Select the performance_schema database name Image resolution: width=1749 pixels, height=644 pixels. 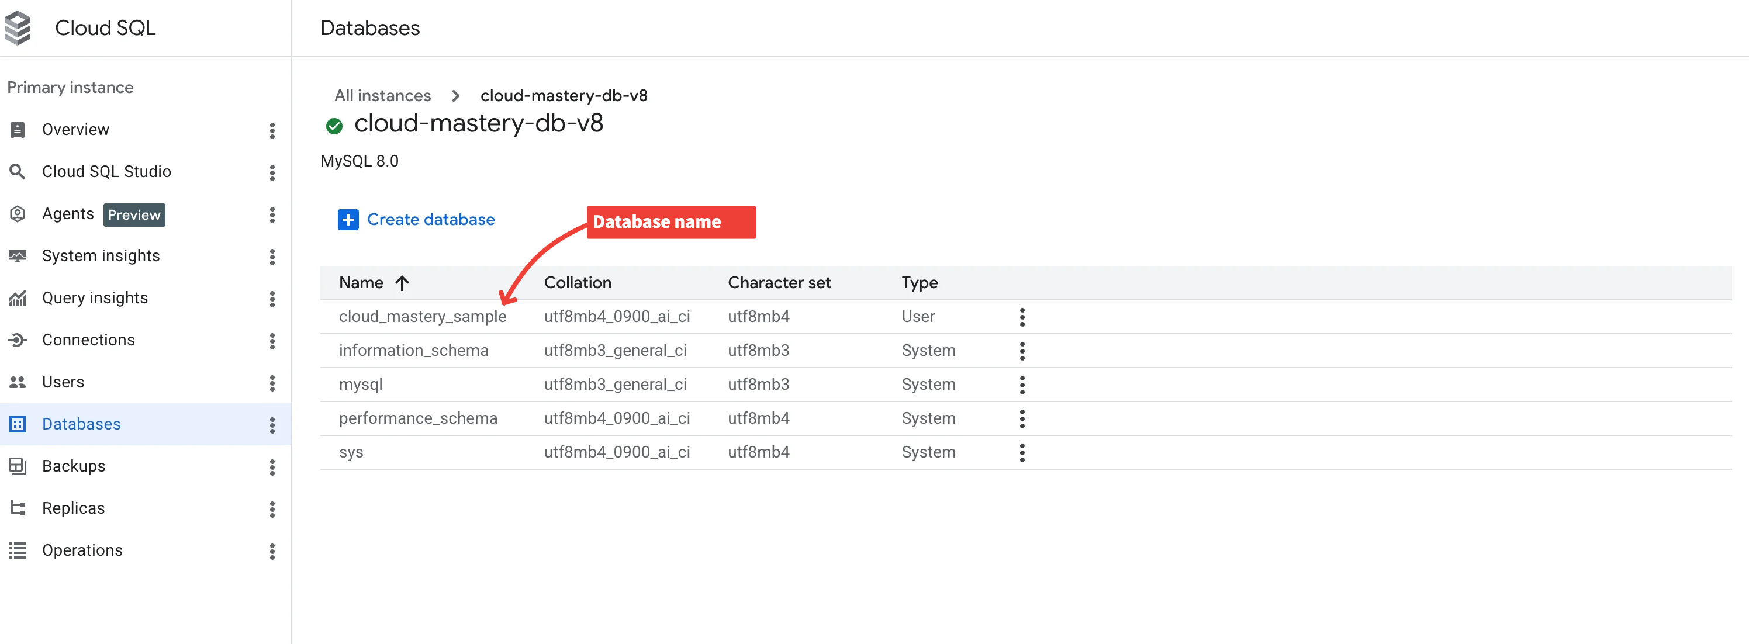tap(418, 418)
